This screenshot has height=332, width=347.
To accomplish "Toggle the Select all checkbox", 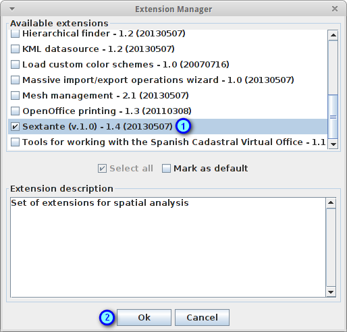I will point(102,168).
